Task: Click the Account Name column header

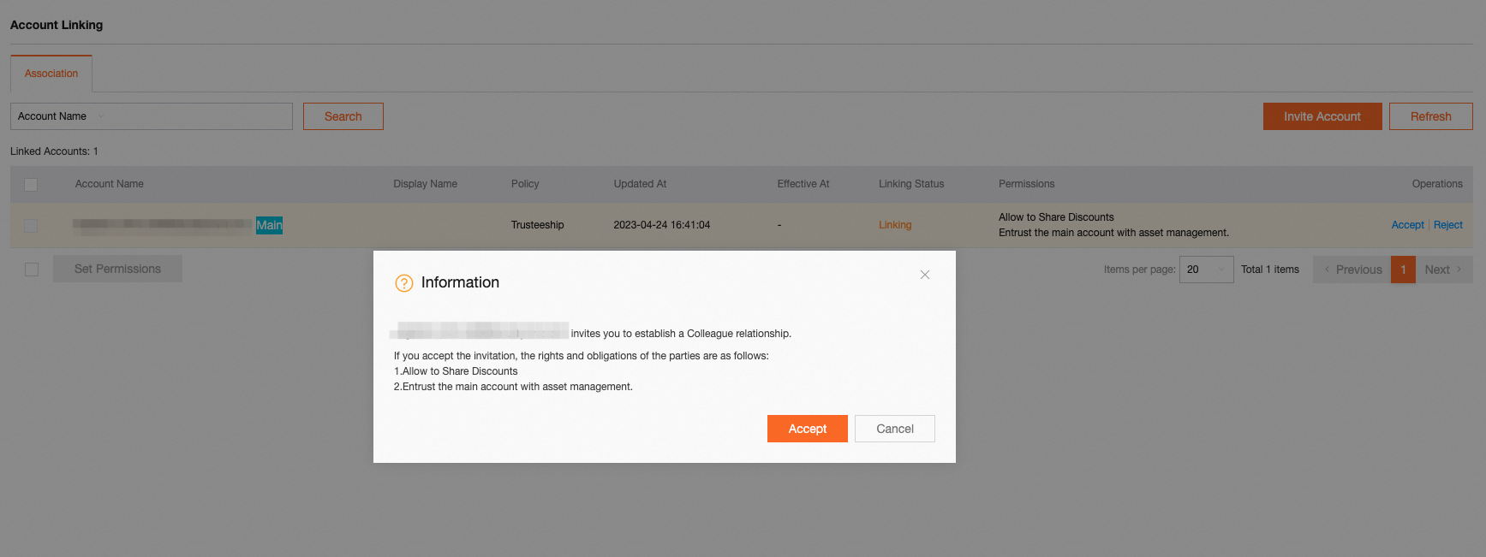Action: (x=109, y=184)
